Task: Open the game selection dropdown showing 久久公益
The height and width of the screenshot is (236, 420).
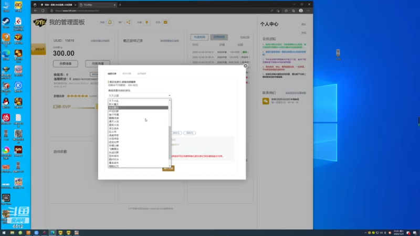Action: (x=139, y=95)
